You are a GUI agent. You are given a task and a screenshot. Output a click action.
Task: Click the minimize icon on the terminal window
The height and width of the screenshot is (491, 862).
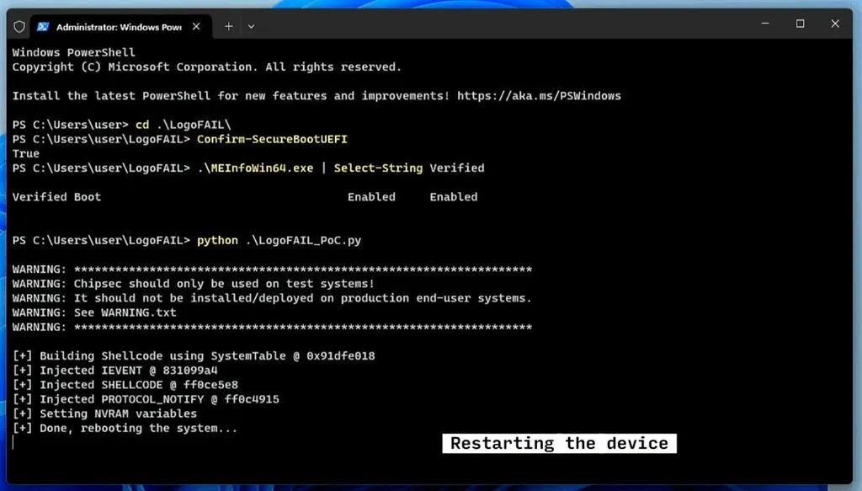[764, 24]
